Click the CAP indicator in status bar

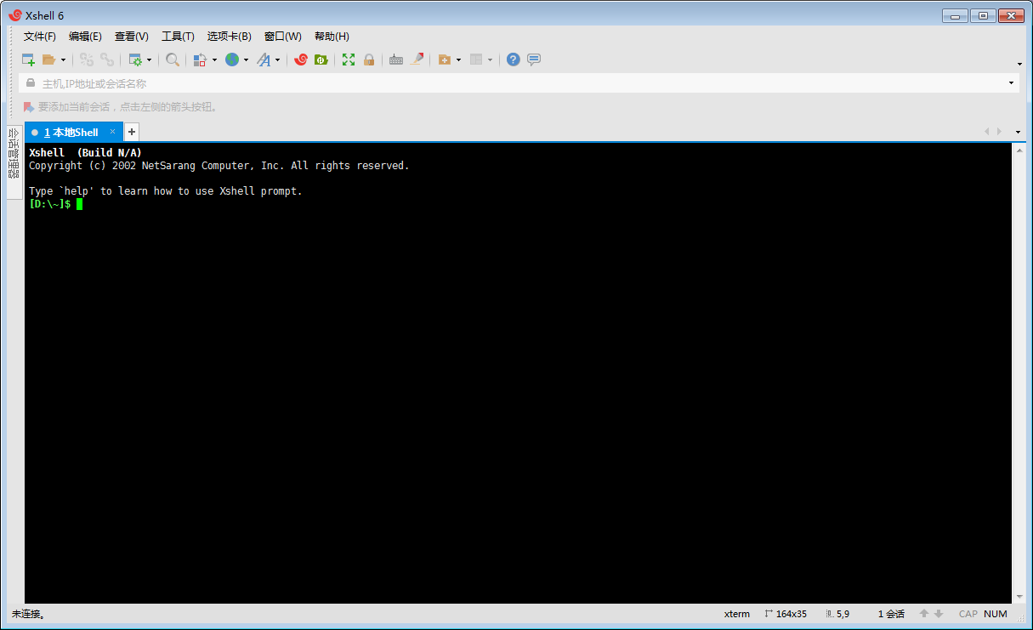pos(968,614)
